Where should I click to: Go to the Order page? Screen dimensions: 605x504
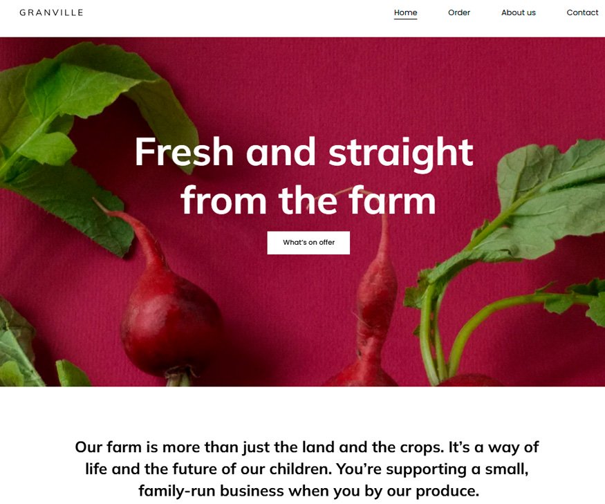459,12
